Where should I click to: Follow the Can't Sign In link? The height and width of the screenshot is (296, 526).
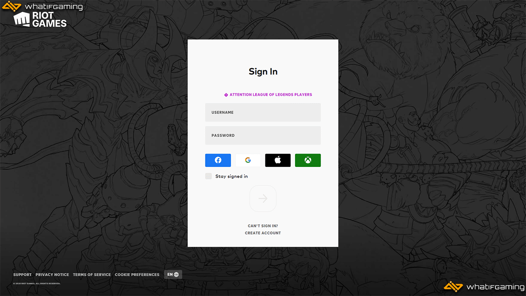point(263,226)
